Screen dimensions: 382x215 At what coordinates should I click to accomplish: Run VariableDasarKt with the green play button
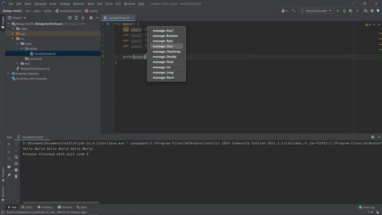338,11
